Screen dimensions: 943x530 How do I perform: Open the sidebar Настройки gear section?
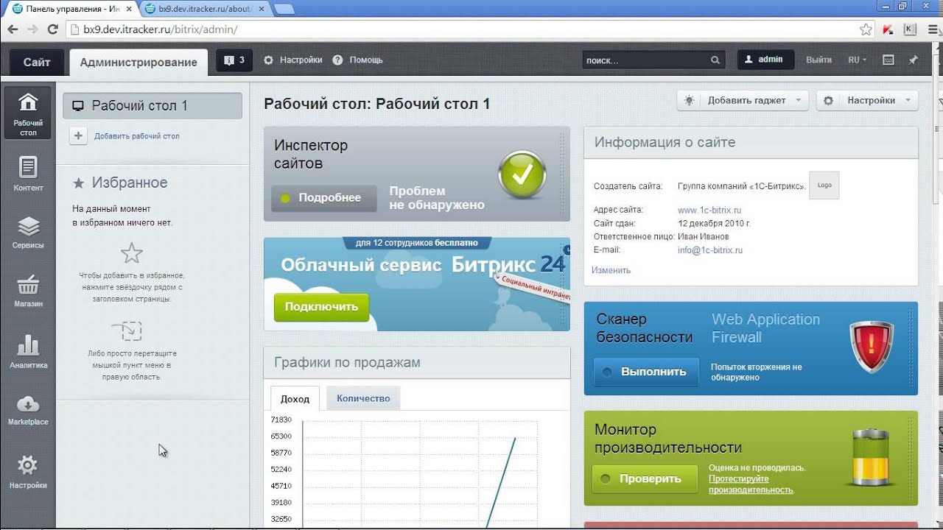[28, 472]
